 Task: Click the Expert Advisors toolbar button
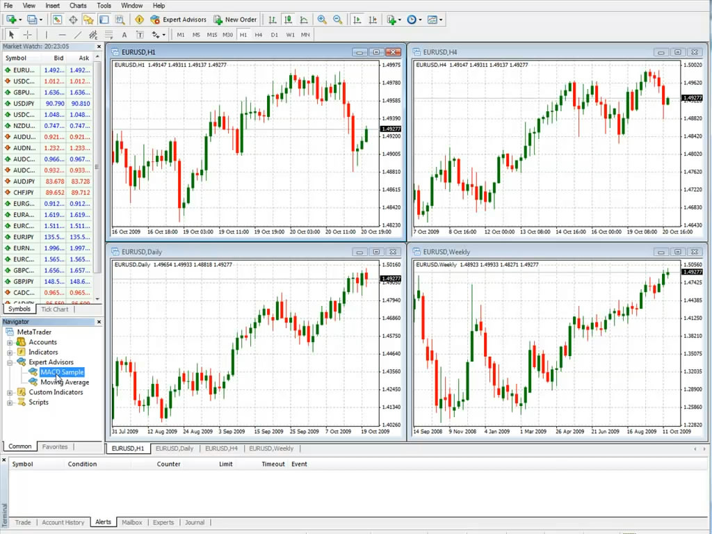pos(179,19)
